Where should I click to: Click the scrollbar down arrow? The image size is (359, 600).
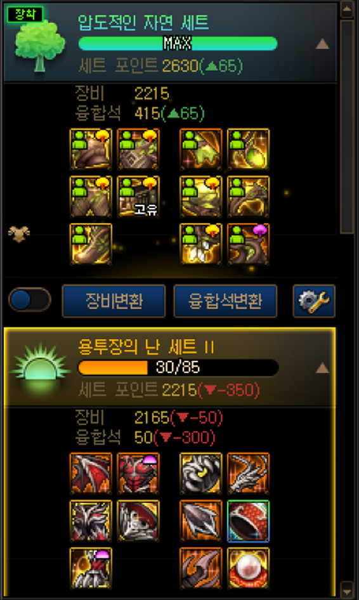[347, 589]
